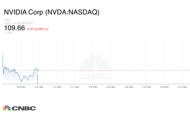This screenshot has width=190, height=118.
Task: Click the USD currency label
Action: click(x=7, y=20)
